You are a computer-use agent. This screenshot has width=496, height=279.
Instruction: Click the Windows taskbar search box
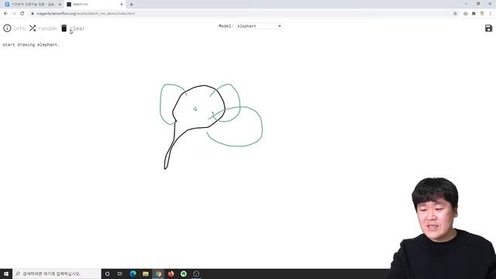coord(57,274)
